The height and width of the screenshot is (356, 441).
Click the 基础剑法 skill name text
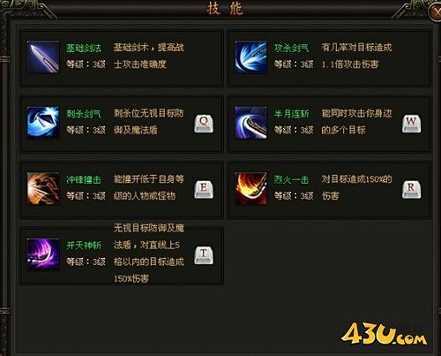[x=84, y=48]
